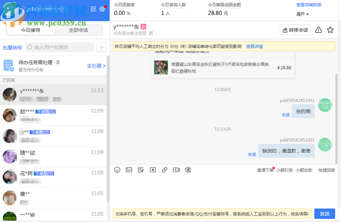The image size is (341, 222).
Task: Click avatar of customer 赵****
Action: [10, 115]
